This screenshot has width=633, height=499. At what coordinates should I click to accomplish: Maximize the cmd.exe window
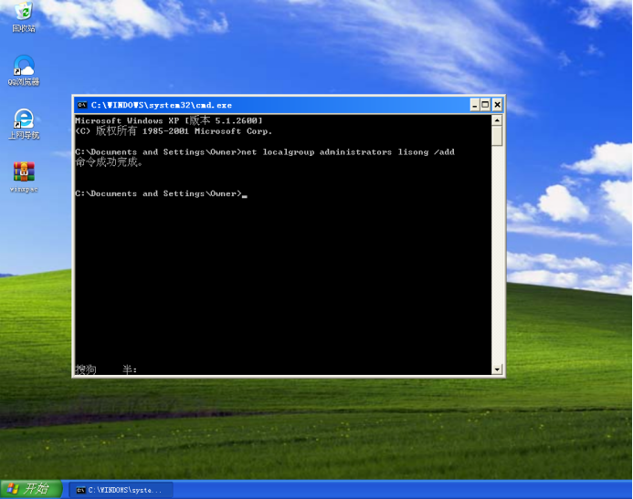486,105
